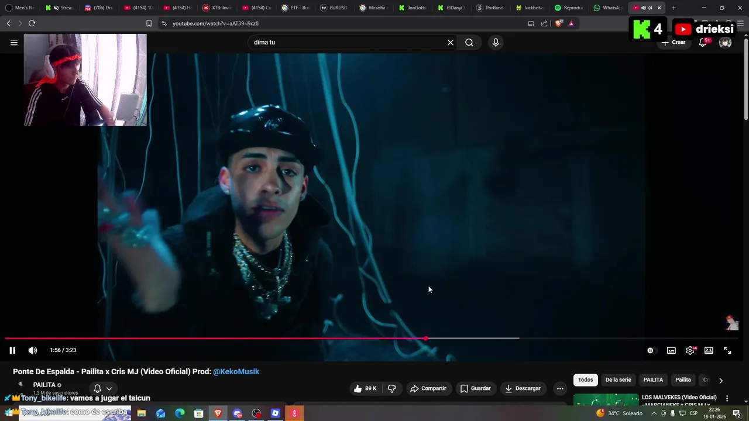Click the share page icon in address bar
This screenshot has width=749, height=421.
(544, 23)
